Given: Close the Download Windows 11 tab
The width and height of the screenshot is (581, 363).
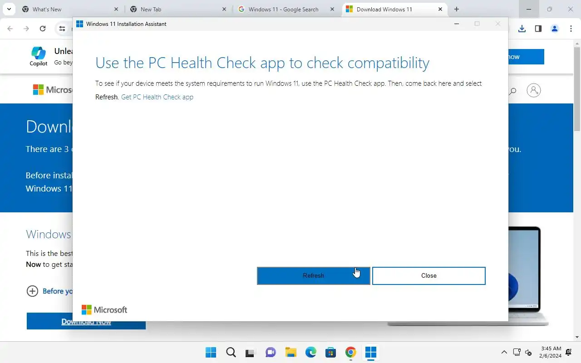Looking at the screenshot, I should (440, 9).
